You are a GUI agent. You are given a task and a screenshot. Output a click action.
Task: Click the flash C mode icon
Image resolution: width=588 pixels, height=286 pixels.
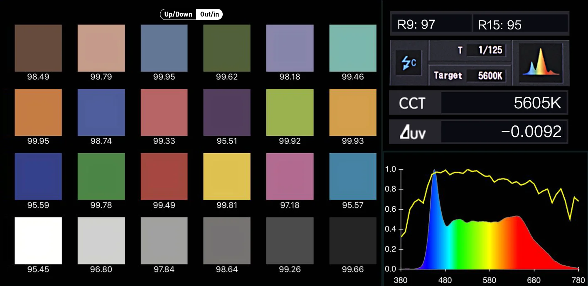pyautogui.click(x=408, y=63)
